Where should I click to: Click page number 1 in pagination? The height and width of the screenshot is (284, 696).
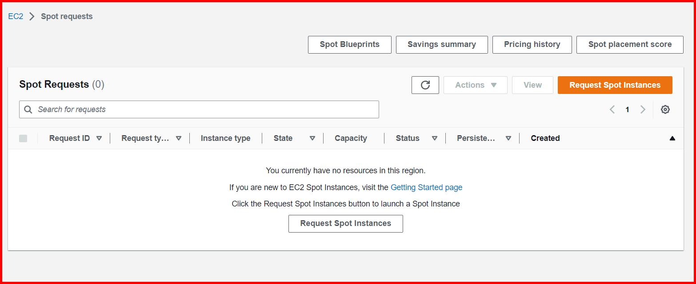[x=627, y=109]
